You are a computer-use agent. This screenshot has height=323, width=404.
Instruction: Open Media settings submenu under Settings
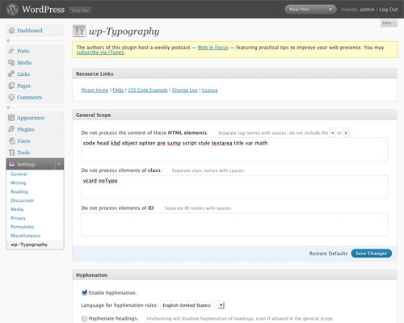(x=17, y=209)
